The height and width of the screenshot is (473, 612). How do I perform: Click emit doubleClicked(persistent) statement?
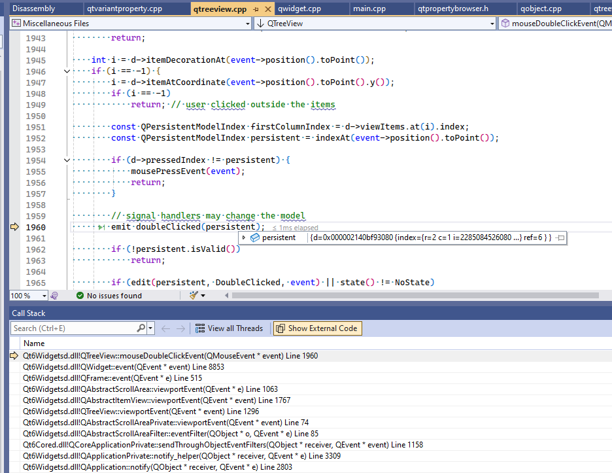click(x=188, y=227)
